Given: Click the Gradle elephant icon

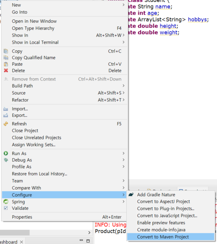Looking at the screenshot, I should click(131, 194).
